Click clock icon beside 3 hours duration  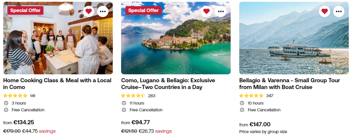(6, 103)
